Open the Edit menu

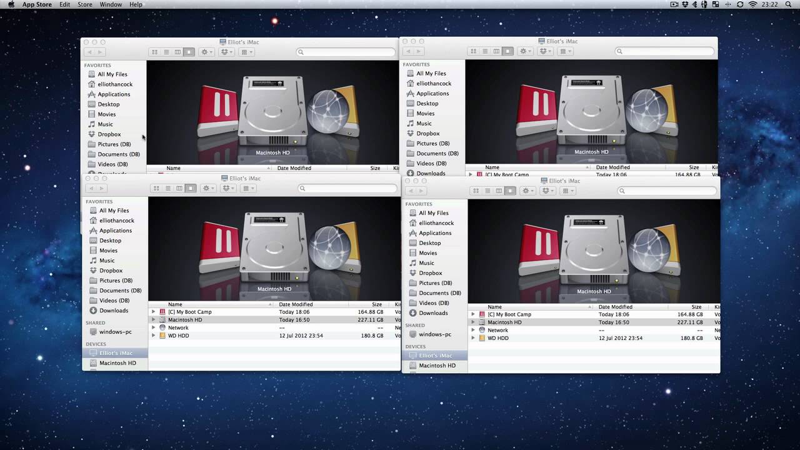(x=65, y=4)
